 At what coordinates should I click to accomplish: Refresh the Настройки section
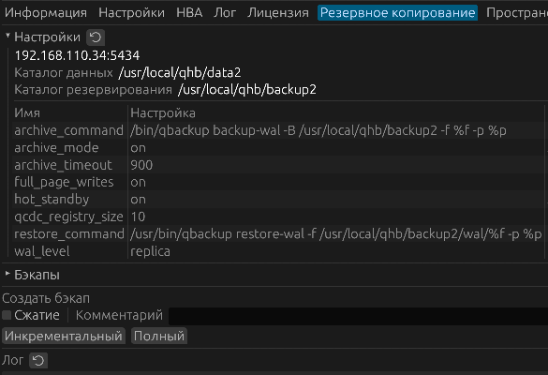96,37
